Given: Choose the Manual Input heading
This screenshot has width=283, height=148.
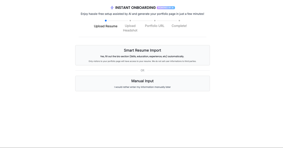Looking at the screenshot, I should [x=142, y=81].
